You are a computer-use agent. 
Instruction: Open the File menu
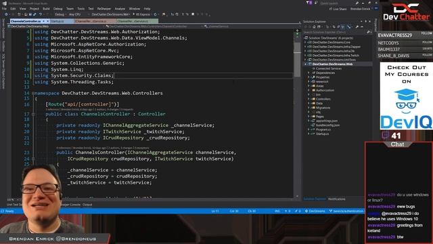tap(4, 9)
